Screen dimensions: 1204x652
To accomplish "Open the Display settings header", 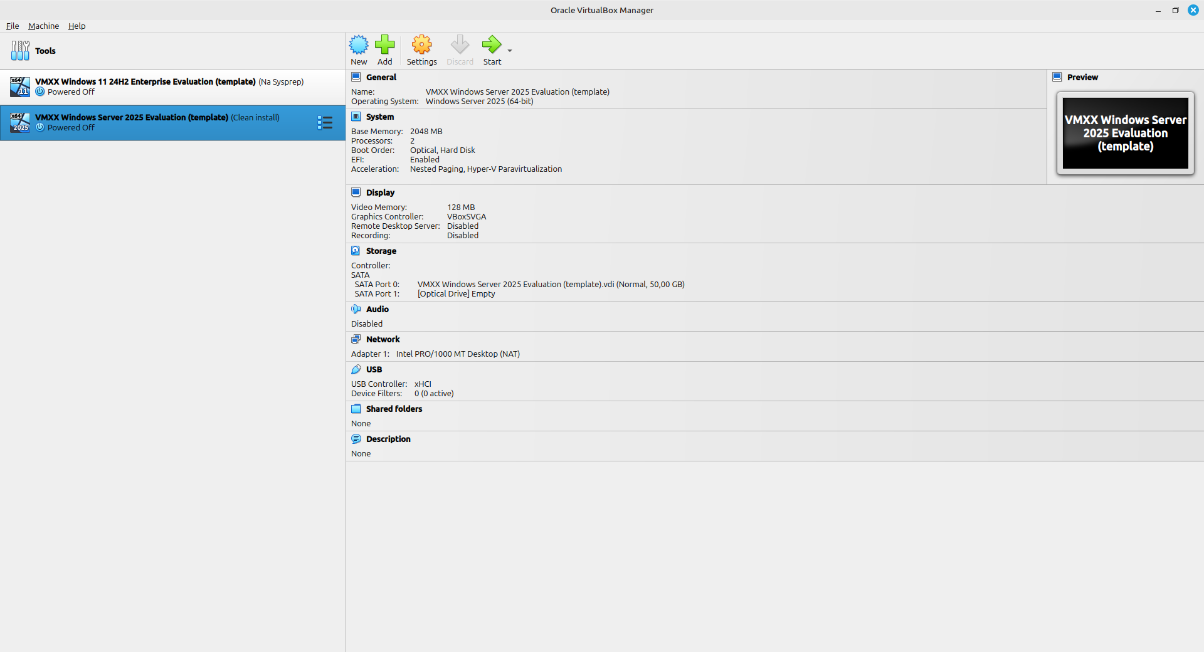I will (380, 192).
